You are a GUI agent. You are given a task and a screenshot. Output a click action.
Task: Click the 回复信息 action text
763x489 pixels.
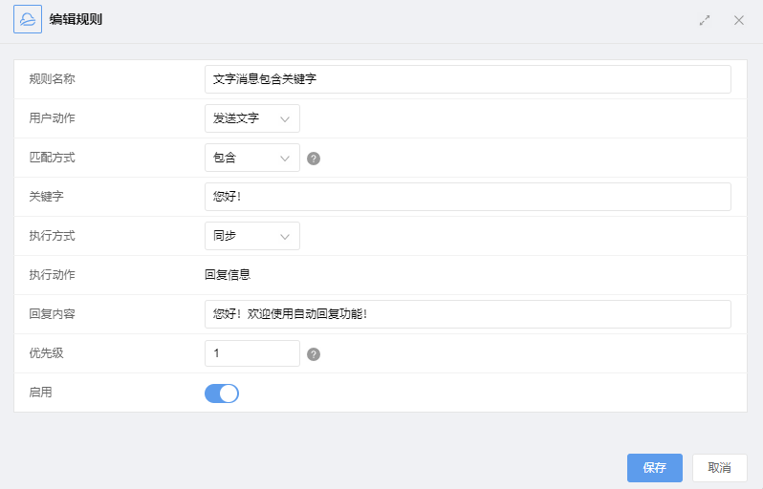point(228,275)
